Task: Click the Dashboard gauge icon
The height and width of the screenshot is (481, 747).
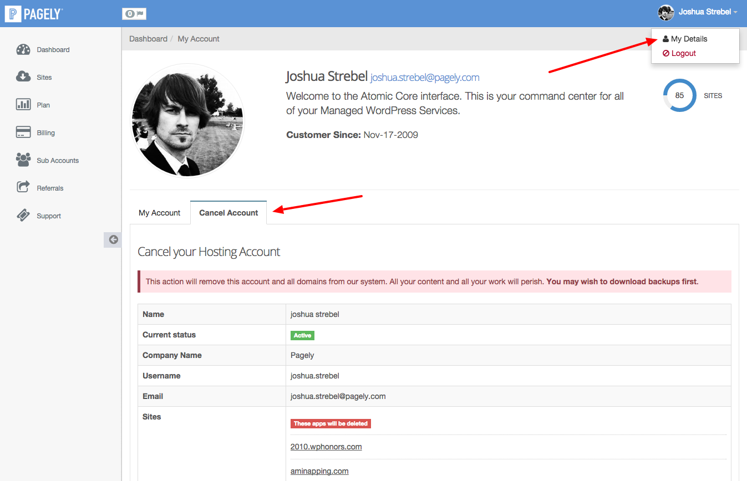Action: 23,49
